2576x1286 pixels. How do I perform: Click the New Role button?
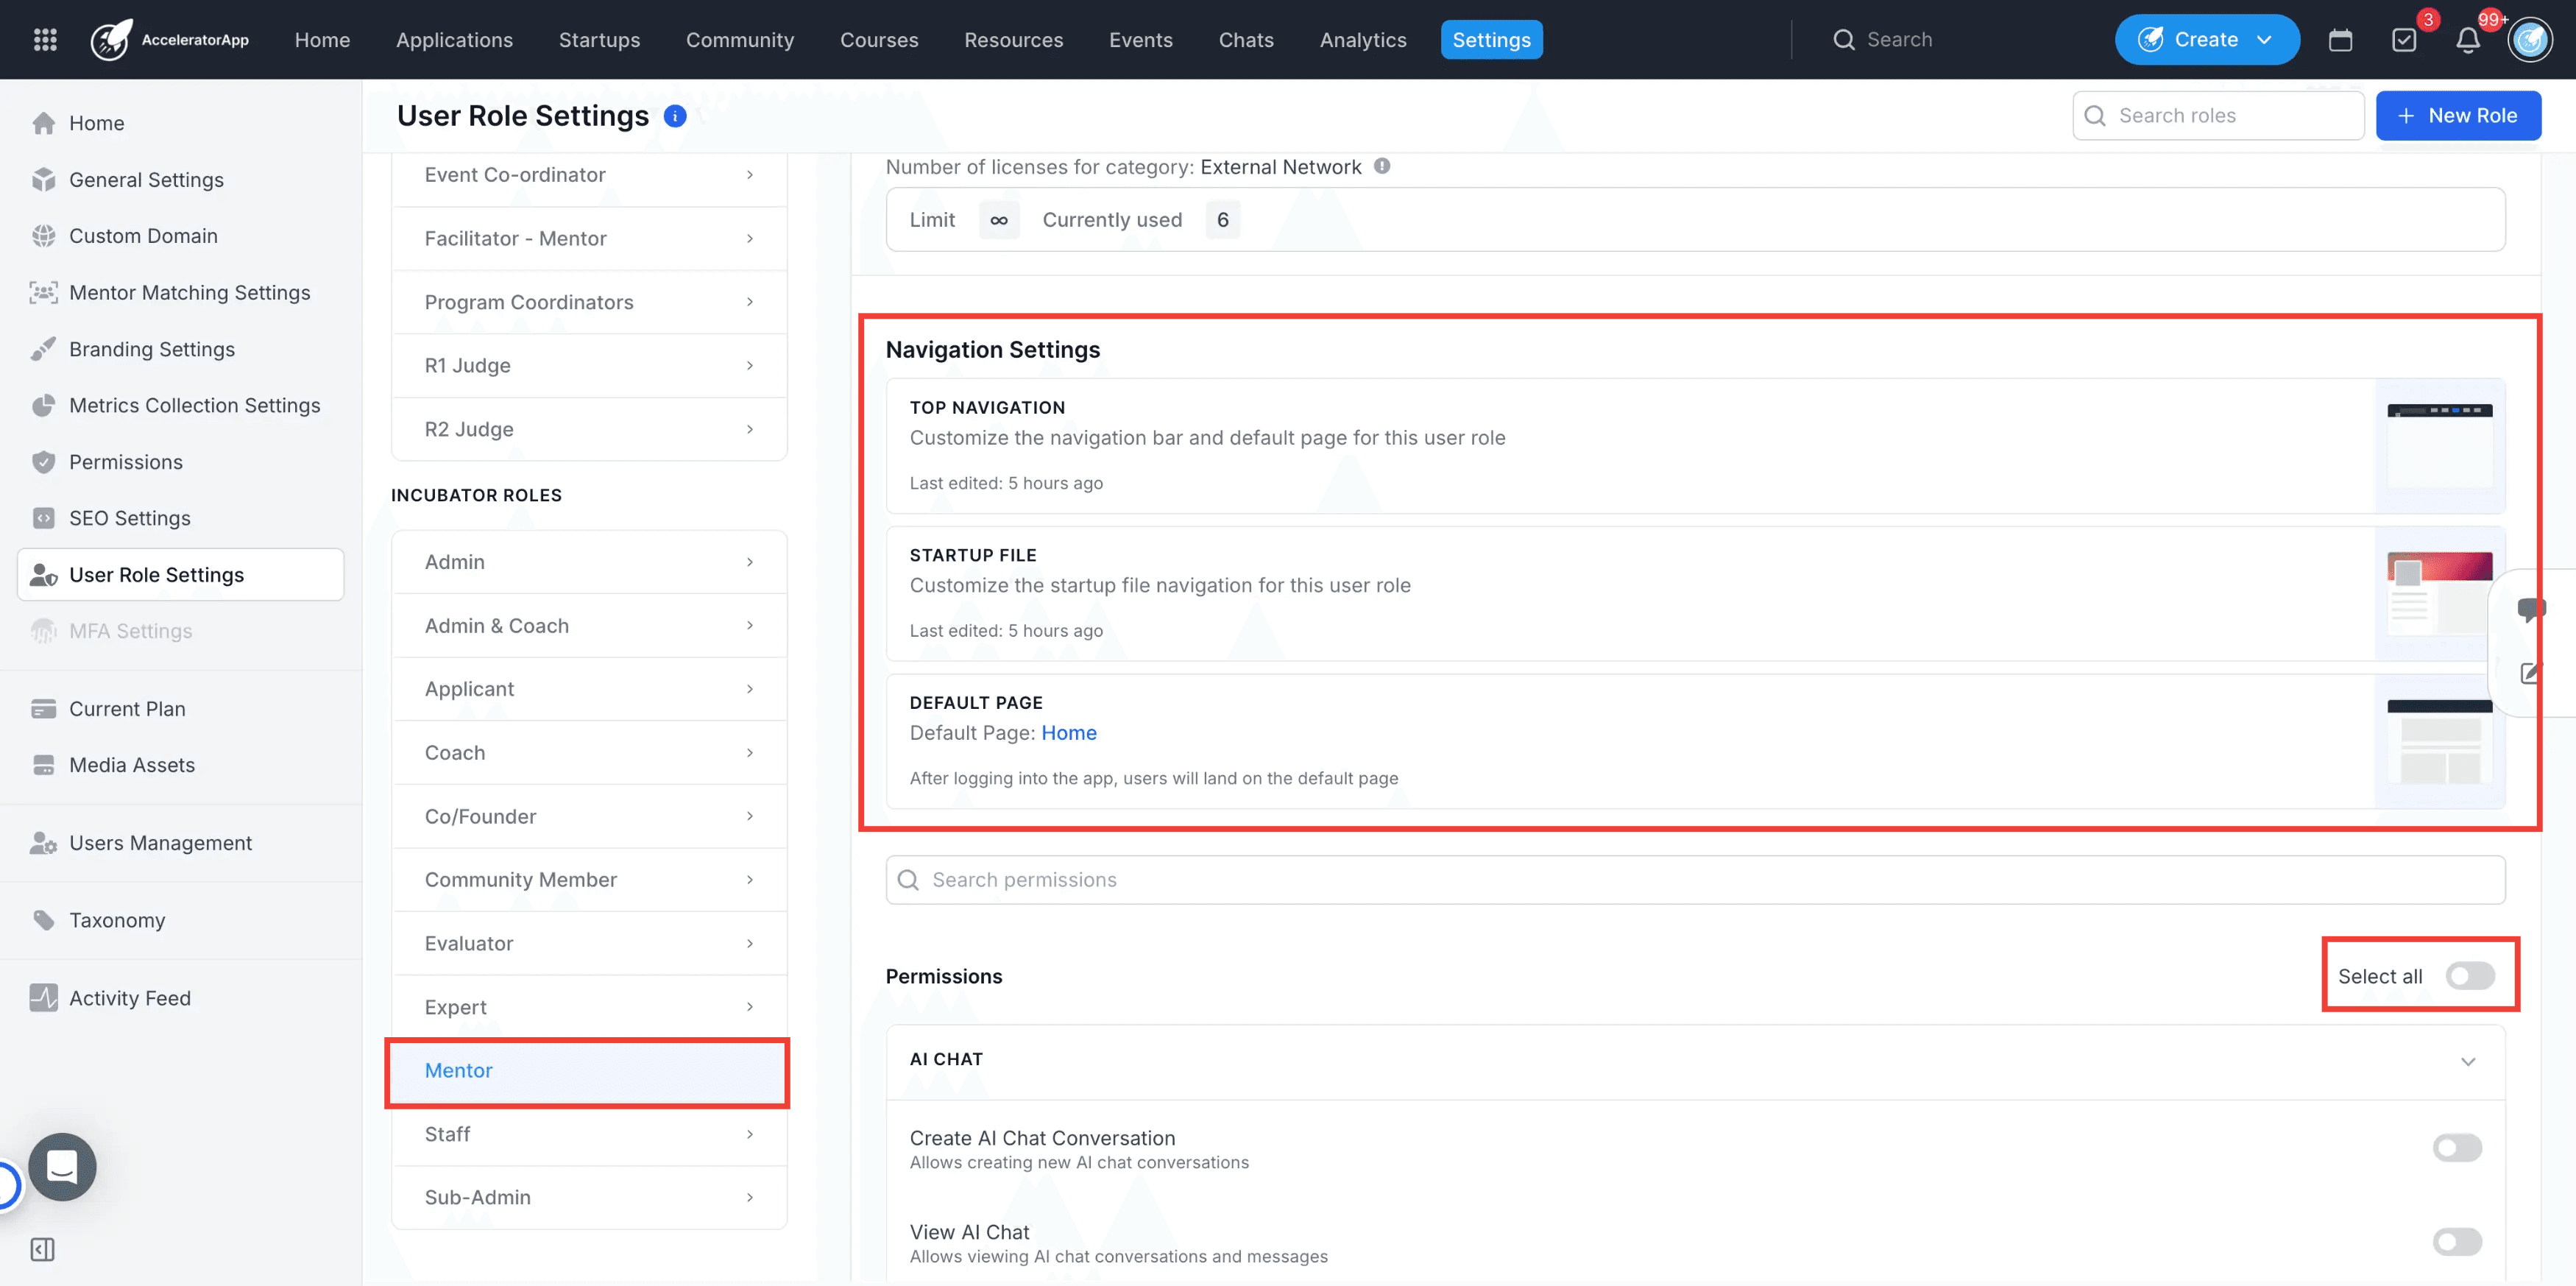click(2458, 116)
